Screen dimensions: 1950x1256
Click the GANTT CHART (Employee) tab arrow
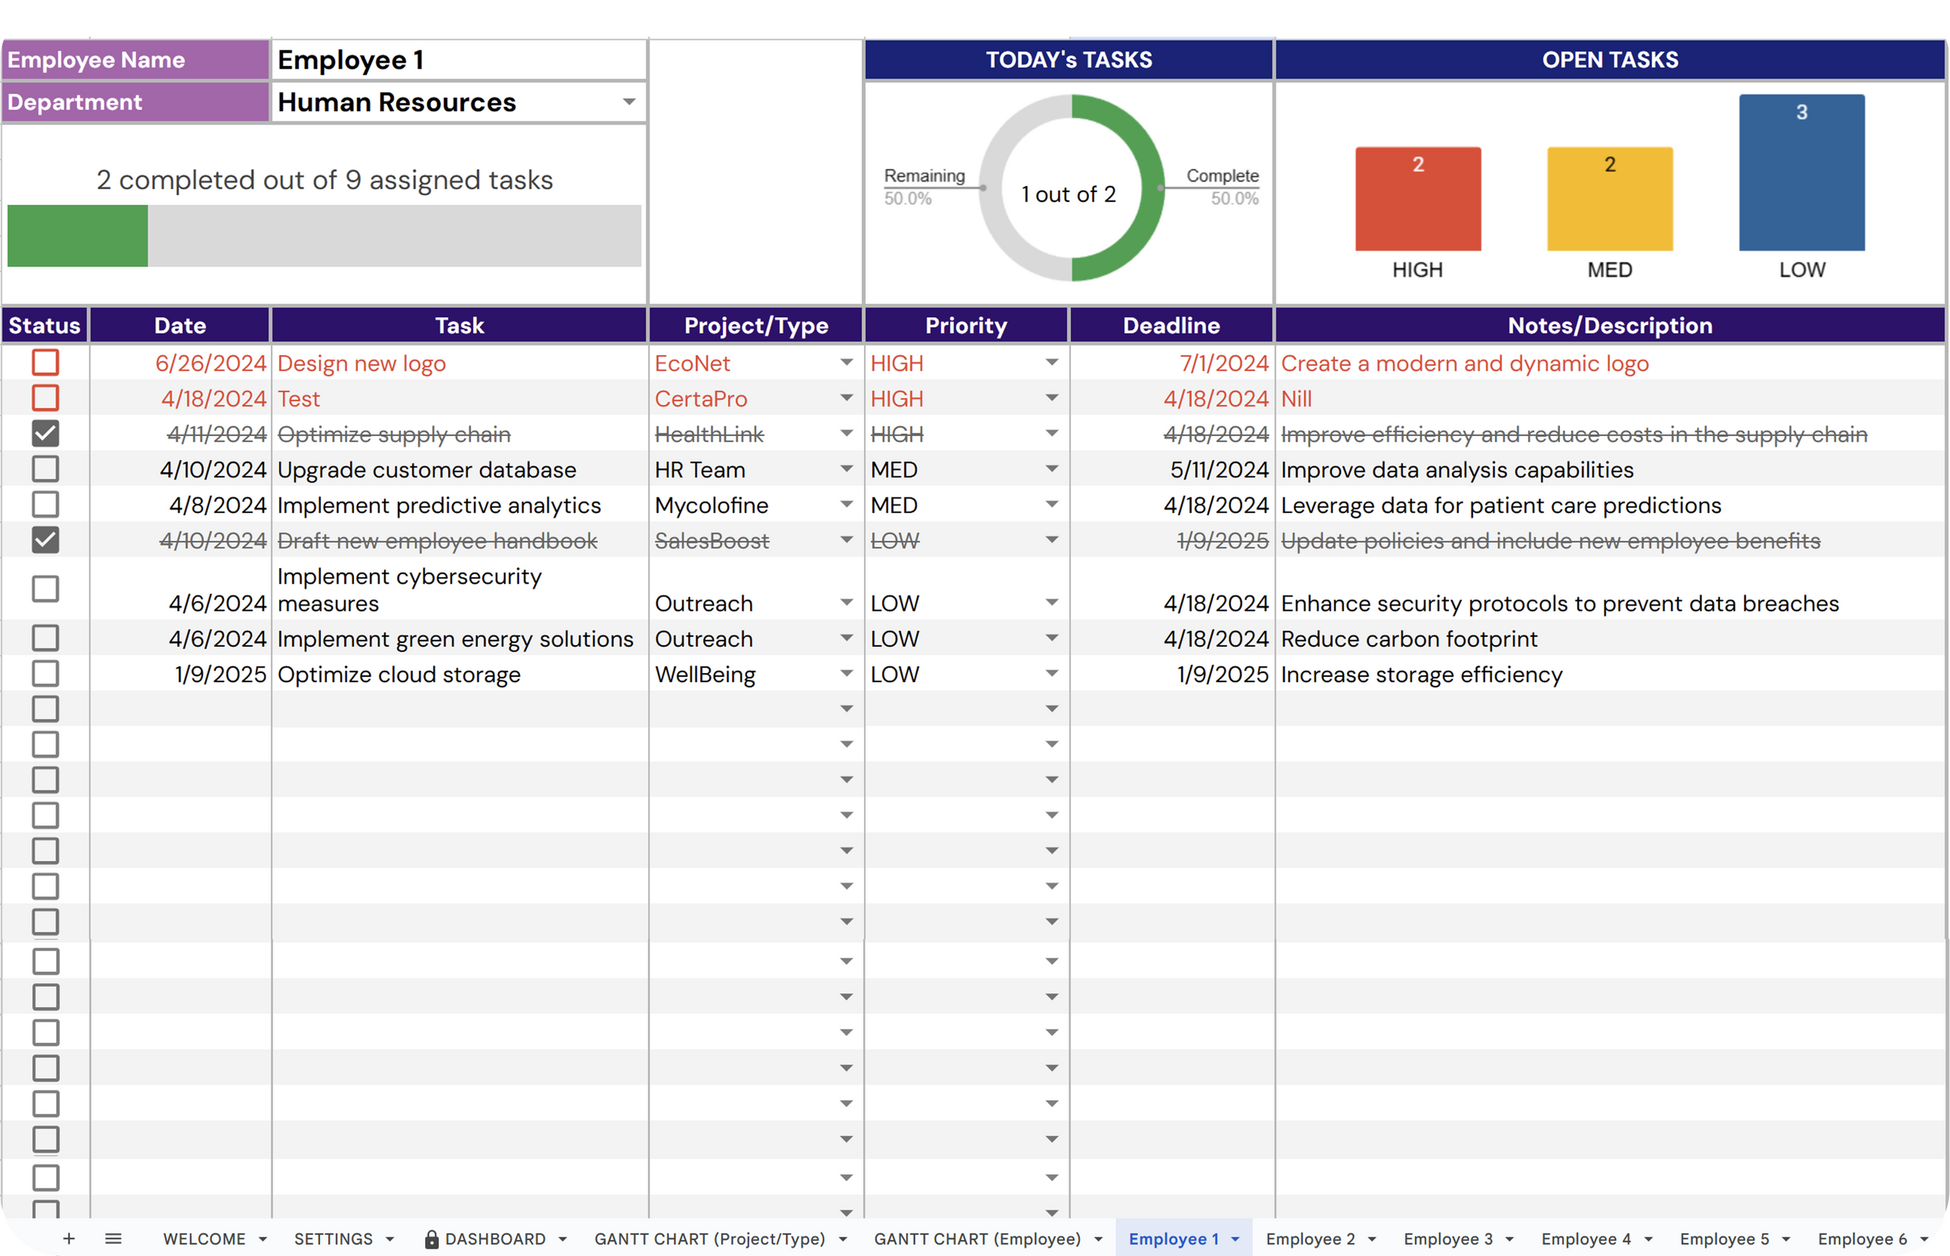pos(1098,1239)
